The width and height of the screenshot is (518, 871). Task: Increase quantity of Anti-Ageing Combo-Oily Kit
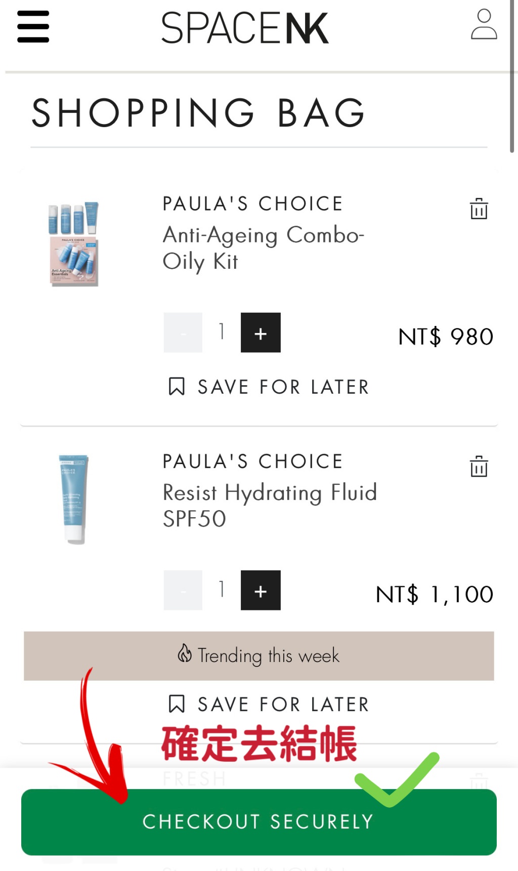pyautogui.click(x=261, y=333)
